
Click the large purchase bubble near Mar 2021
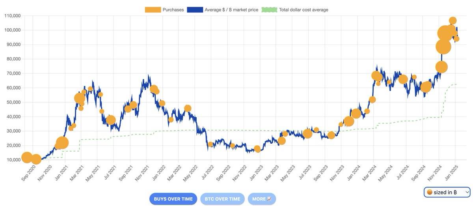[x=80, y=98]
